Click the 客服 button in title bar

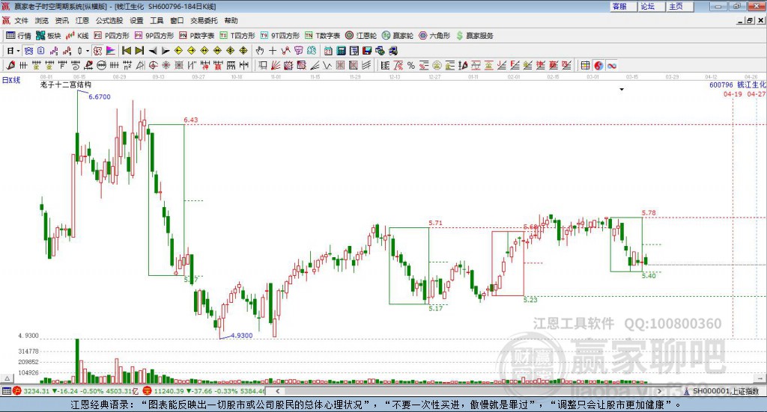(x=622, y=6)
